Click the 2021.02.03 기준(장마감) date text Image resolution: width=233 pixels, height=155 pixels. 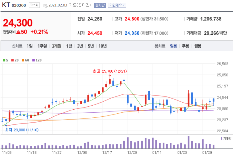coord(70,5)
